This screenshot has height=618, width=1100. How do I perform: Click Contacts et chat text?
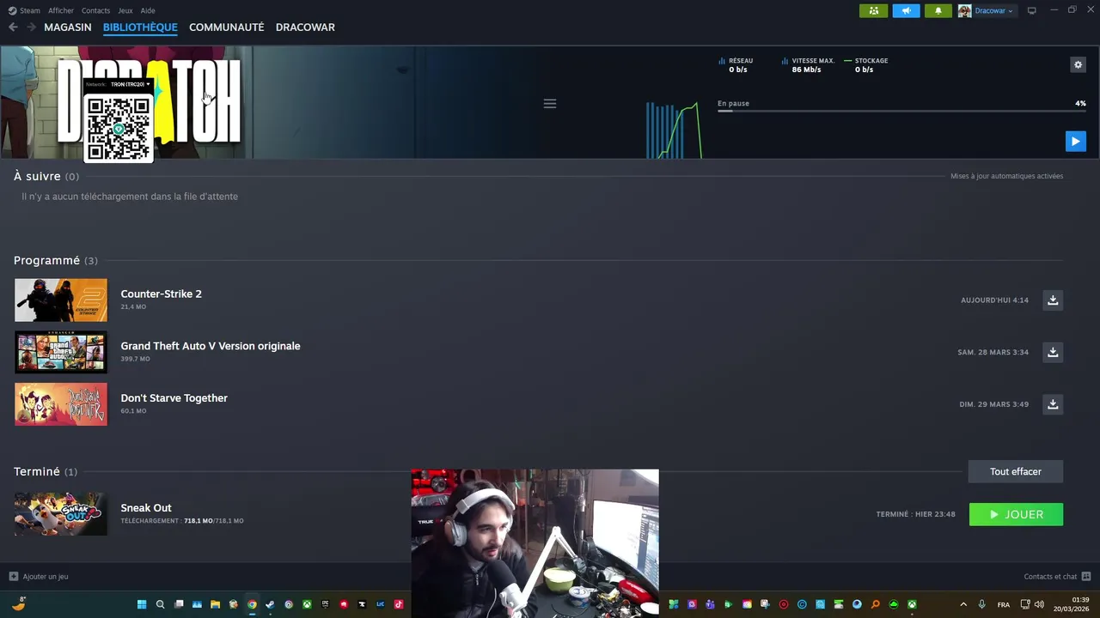(x=1050, y=576)
